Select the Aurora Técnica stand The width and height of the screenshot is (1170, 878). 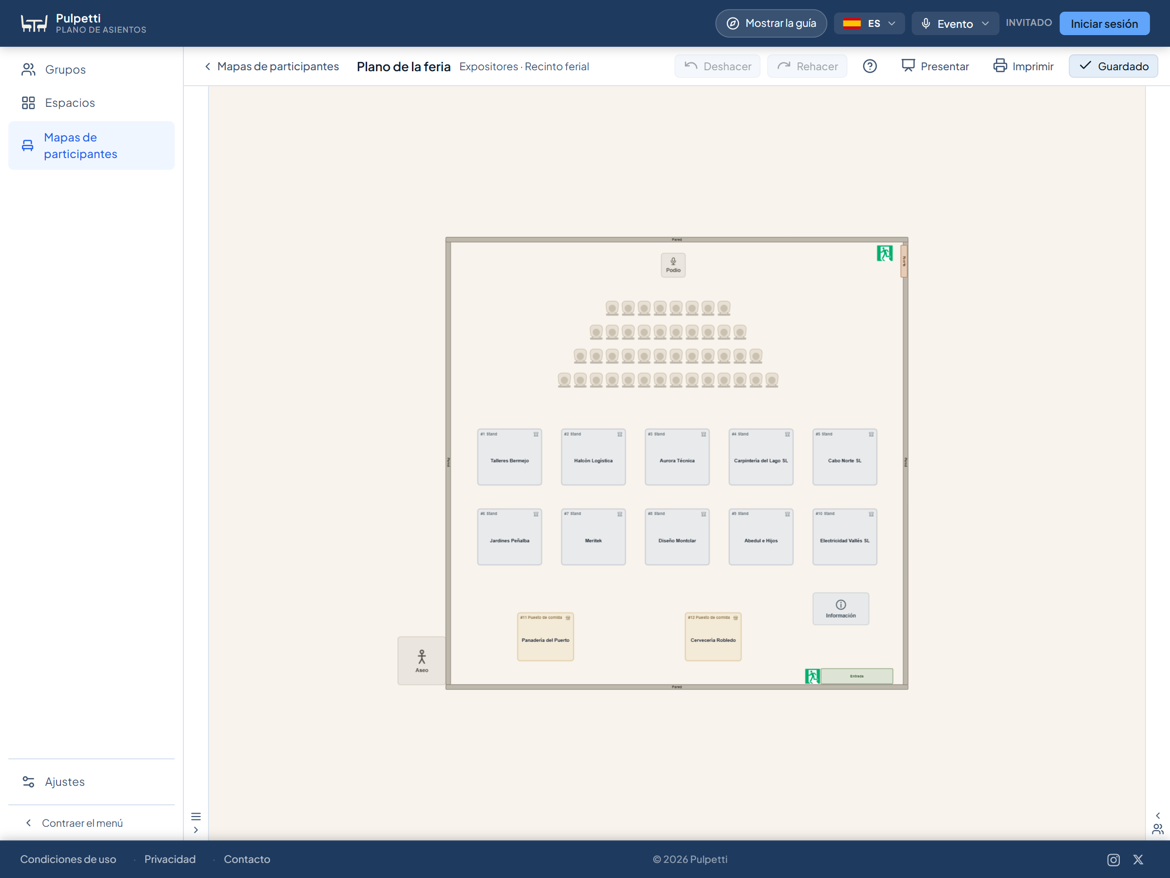677,457
